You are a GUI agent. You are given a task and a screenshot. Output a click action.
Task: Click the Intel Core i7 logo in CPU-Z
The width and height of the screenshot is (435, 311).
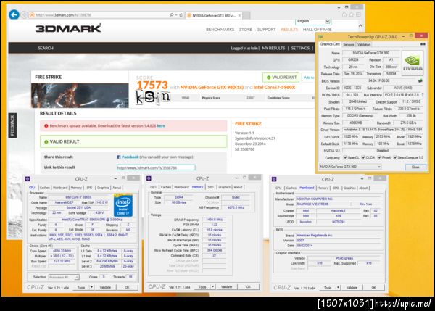pos(123,205)
